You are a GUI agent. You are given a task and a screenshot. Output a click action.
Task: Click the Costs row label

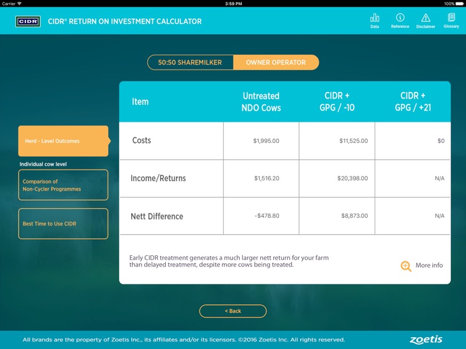click(142, 140)
